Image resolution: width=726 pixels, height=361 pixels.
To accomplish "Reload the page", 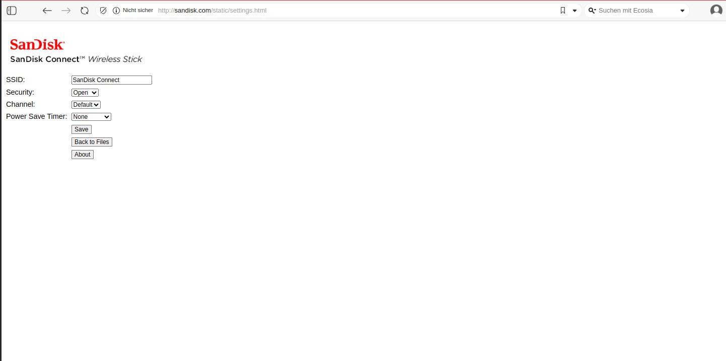I will [85, 11].
